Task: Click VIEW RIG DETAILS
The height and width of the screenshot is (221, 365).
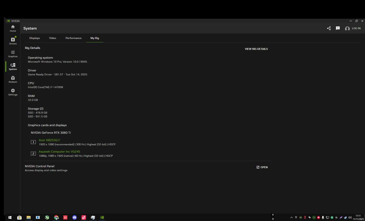Action: (x=256, y=49)
